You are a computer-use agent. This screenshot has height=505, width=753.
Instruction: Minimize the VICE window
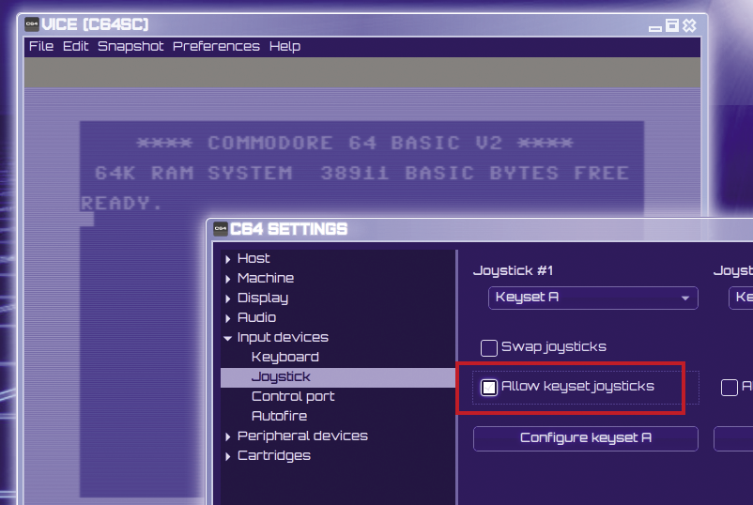pyautogui.click(x=655, y=28)
